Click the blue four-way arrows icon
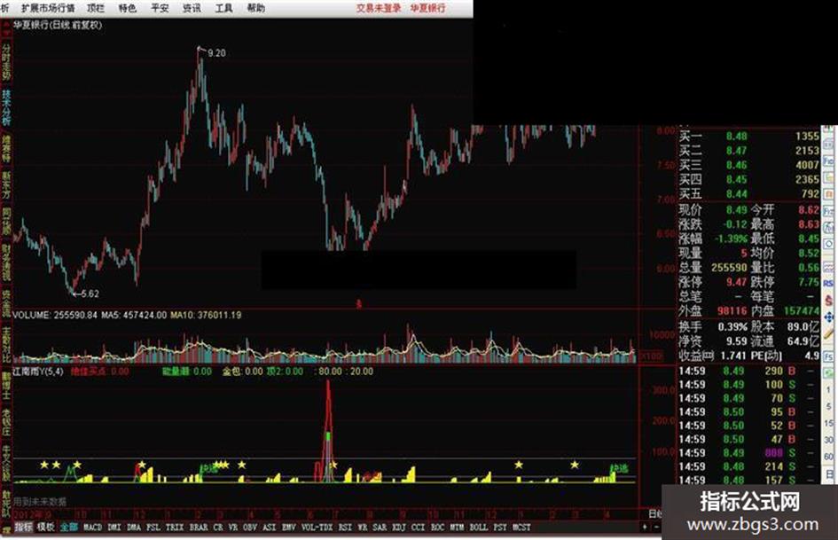Viewport: 838px width, 540px height. [828, 318]
